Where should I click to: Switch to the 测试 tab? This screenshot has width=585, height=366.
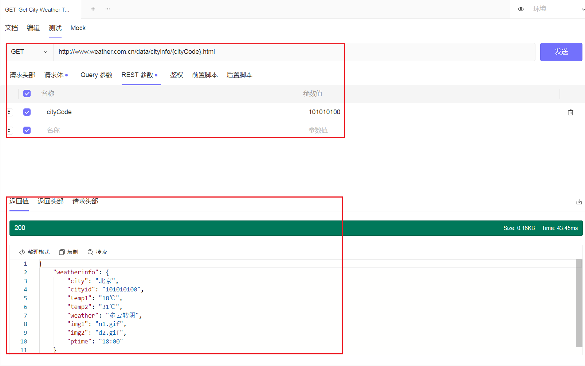point(55,28)
